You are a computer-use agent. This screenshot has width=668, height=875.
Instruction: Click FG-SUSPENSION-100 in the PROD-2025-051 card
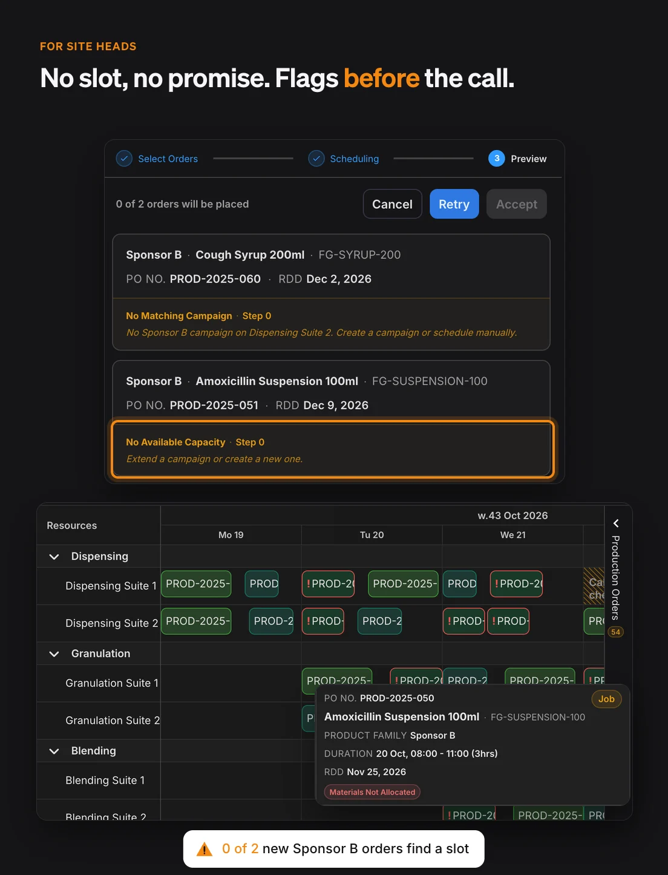coord(430,381)
